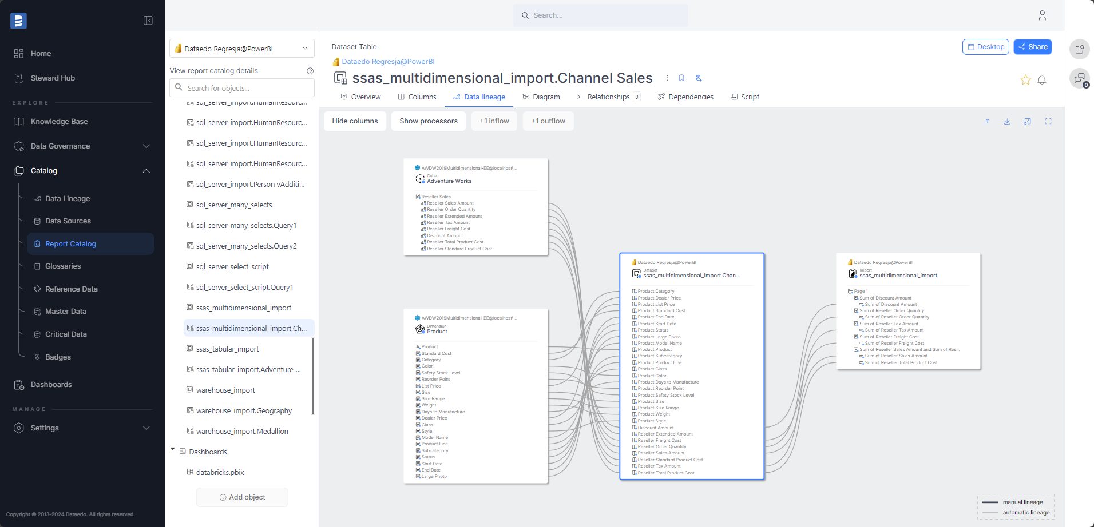Switch to the Overview tab
The image size is (1094, 527).
point(360,97)
